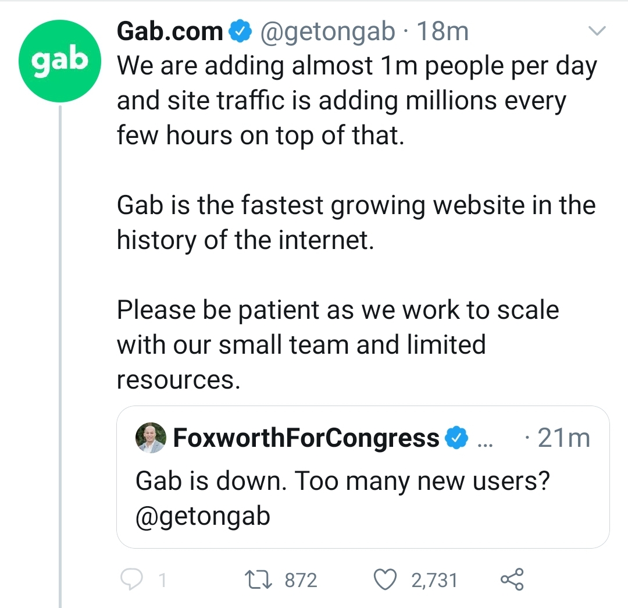
Task: Expand the caret in the top-right corner
Action: (x=597, y=31)
